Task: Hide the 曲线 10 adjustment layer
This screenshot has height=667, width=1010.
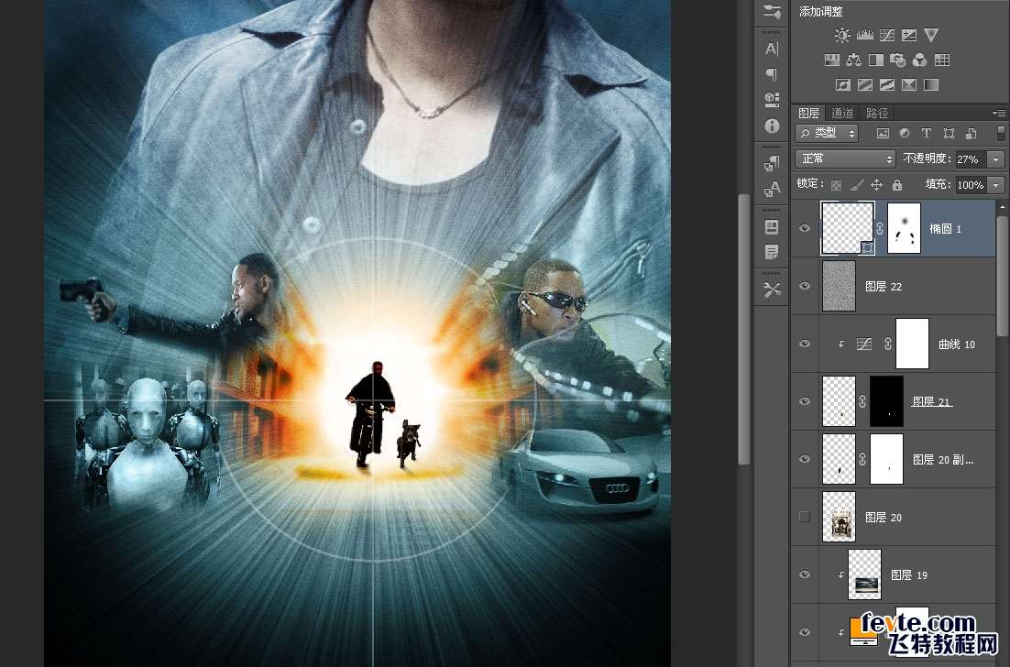Action: click(805, 344)
